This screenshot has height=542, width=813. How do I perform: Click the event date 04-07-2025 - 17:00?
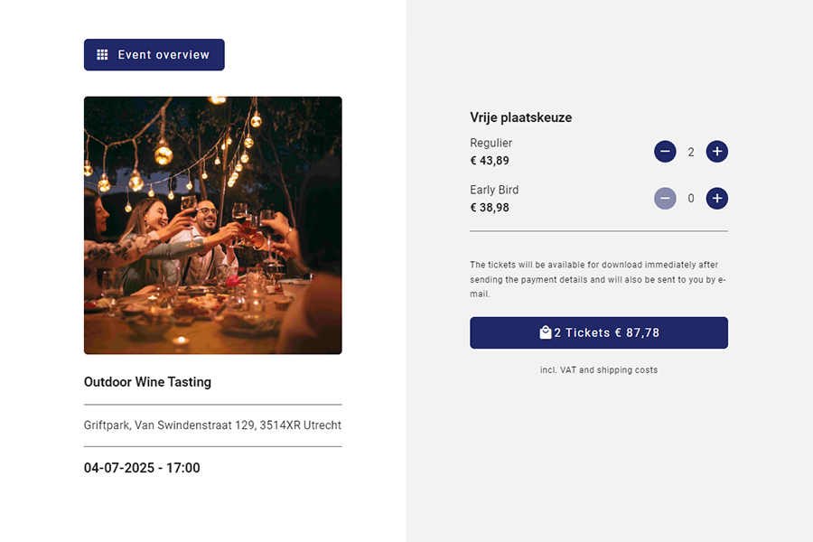click(x=142, y=468)
